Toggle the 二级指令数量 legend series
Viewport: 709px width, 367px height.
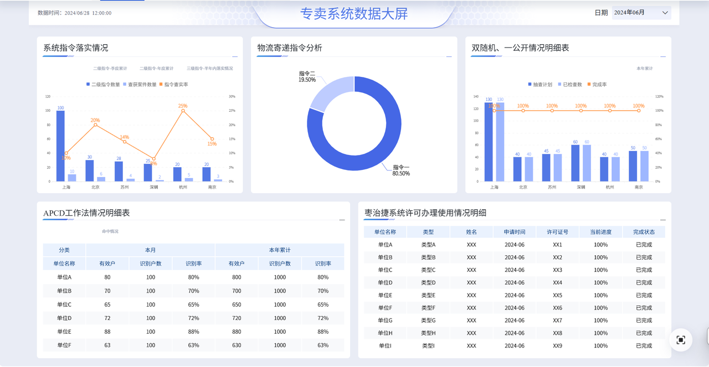(x=103, y=85)
